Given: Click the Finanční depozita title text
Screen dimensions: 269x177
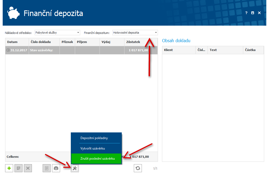Looking at the screenshot, I should 53,13.
